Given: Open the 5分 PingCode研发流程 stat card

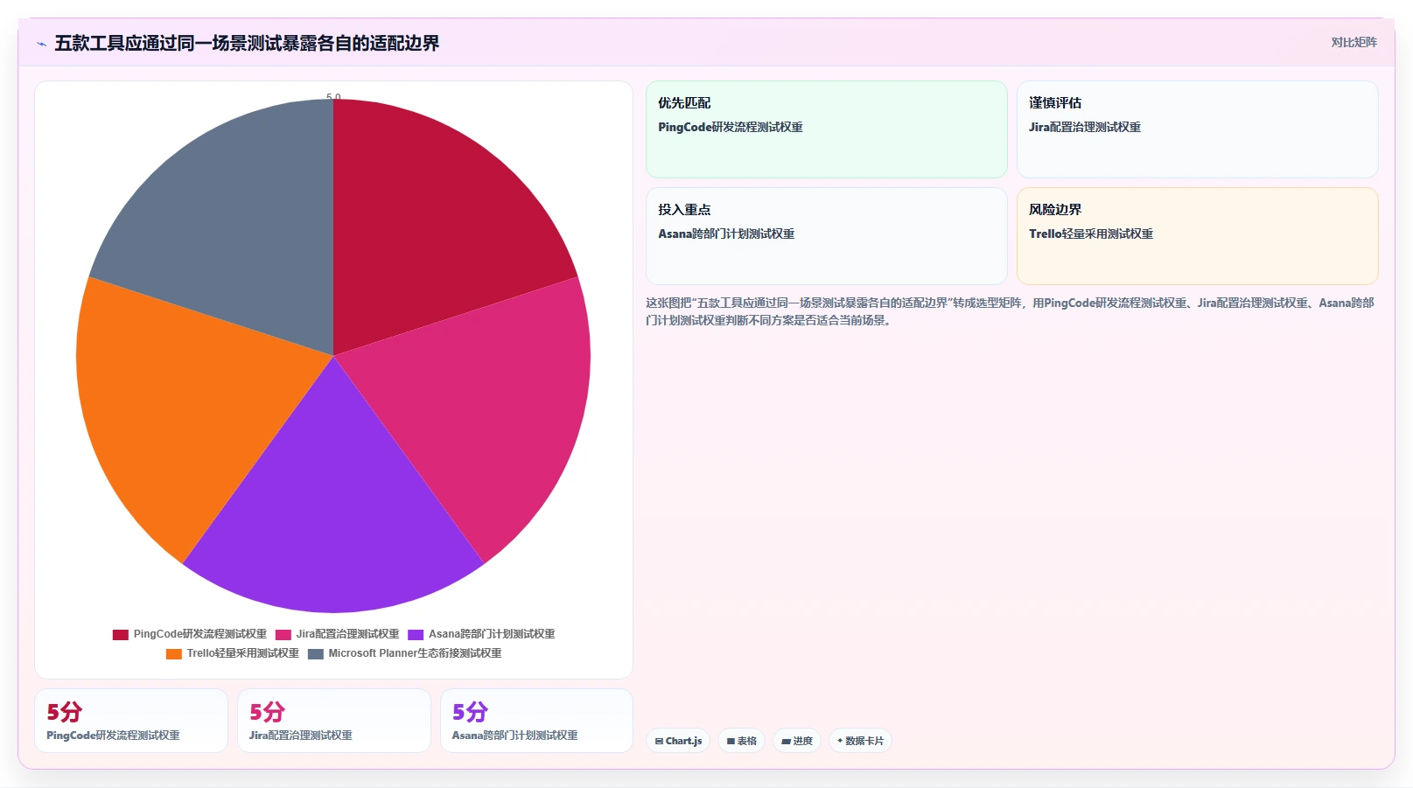Looking at the screenshot, I should point(131,721).
